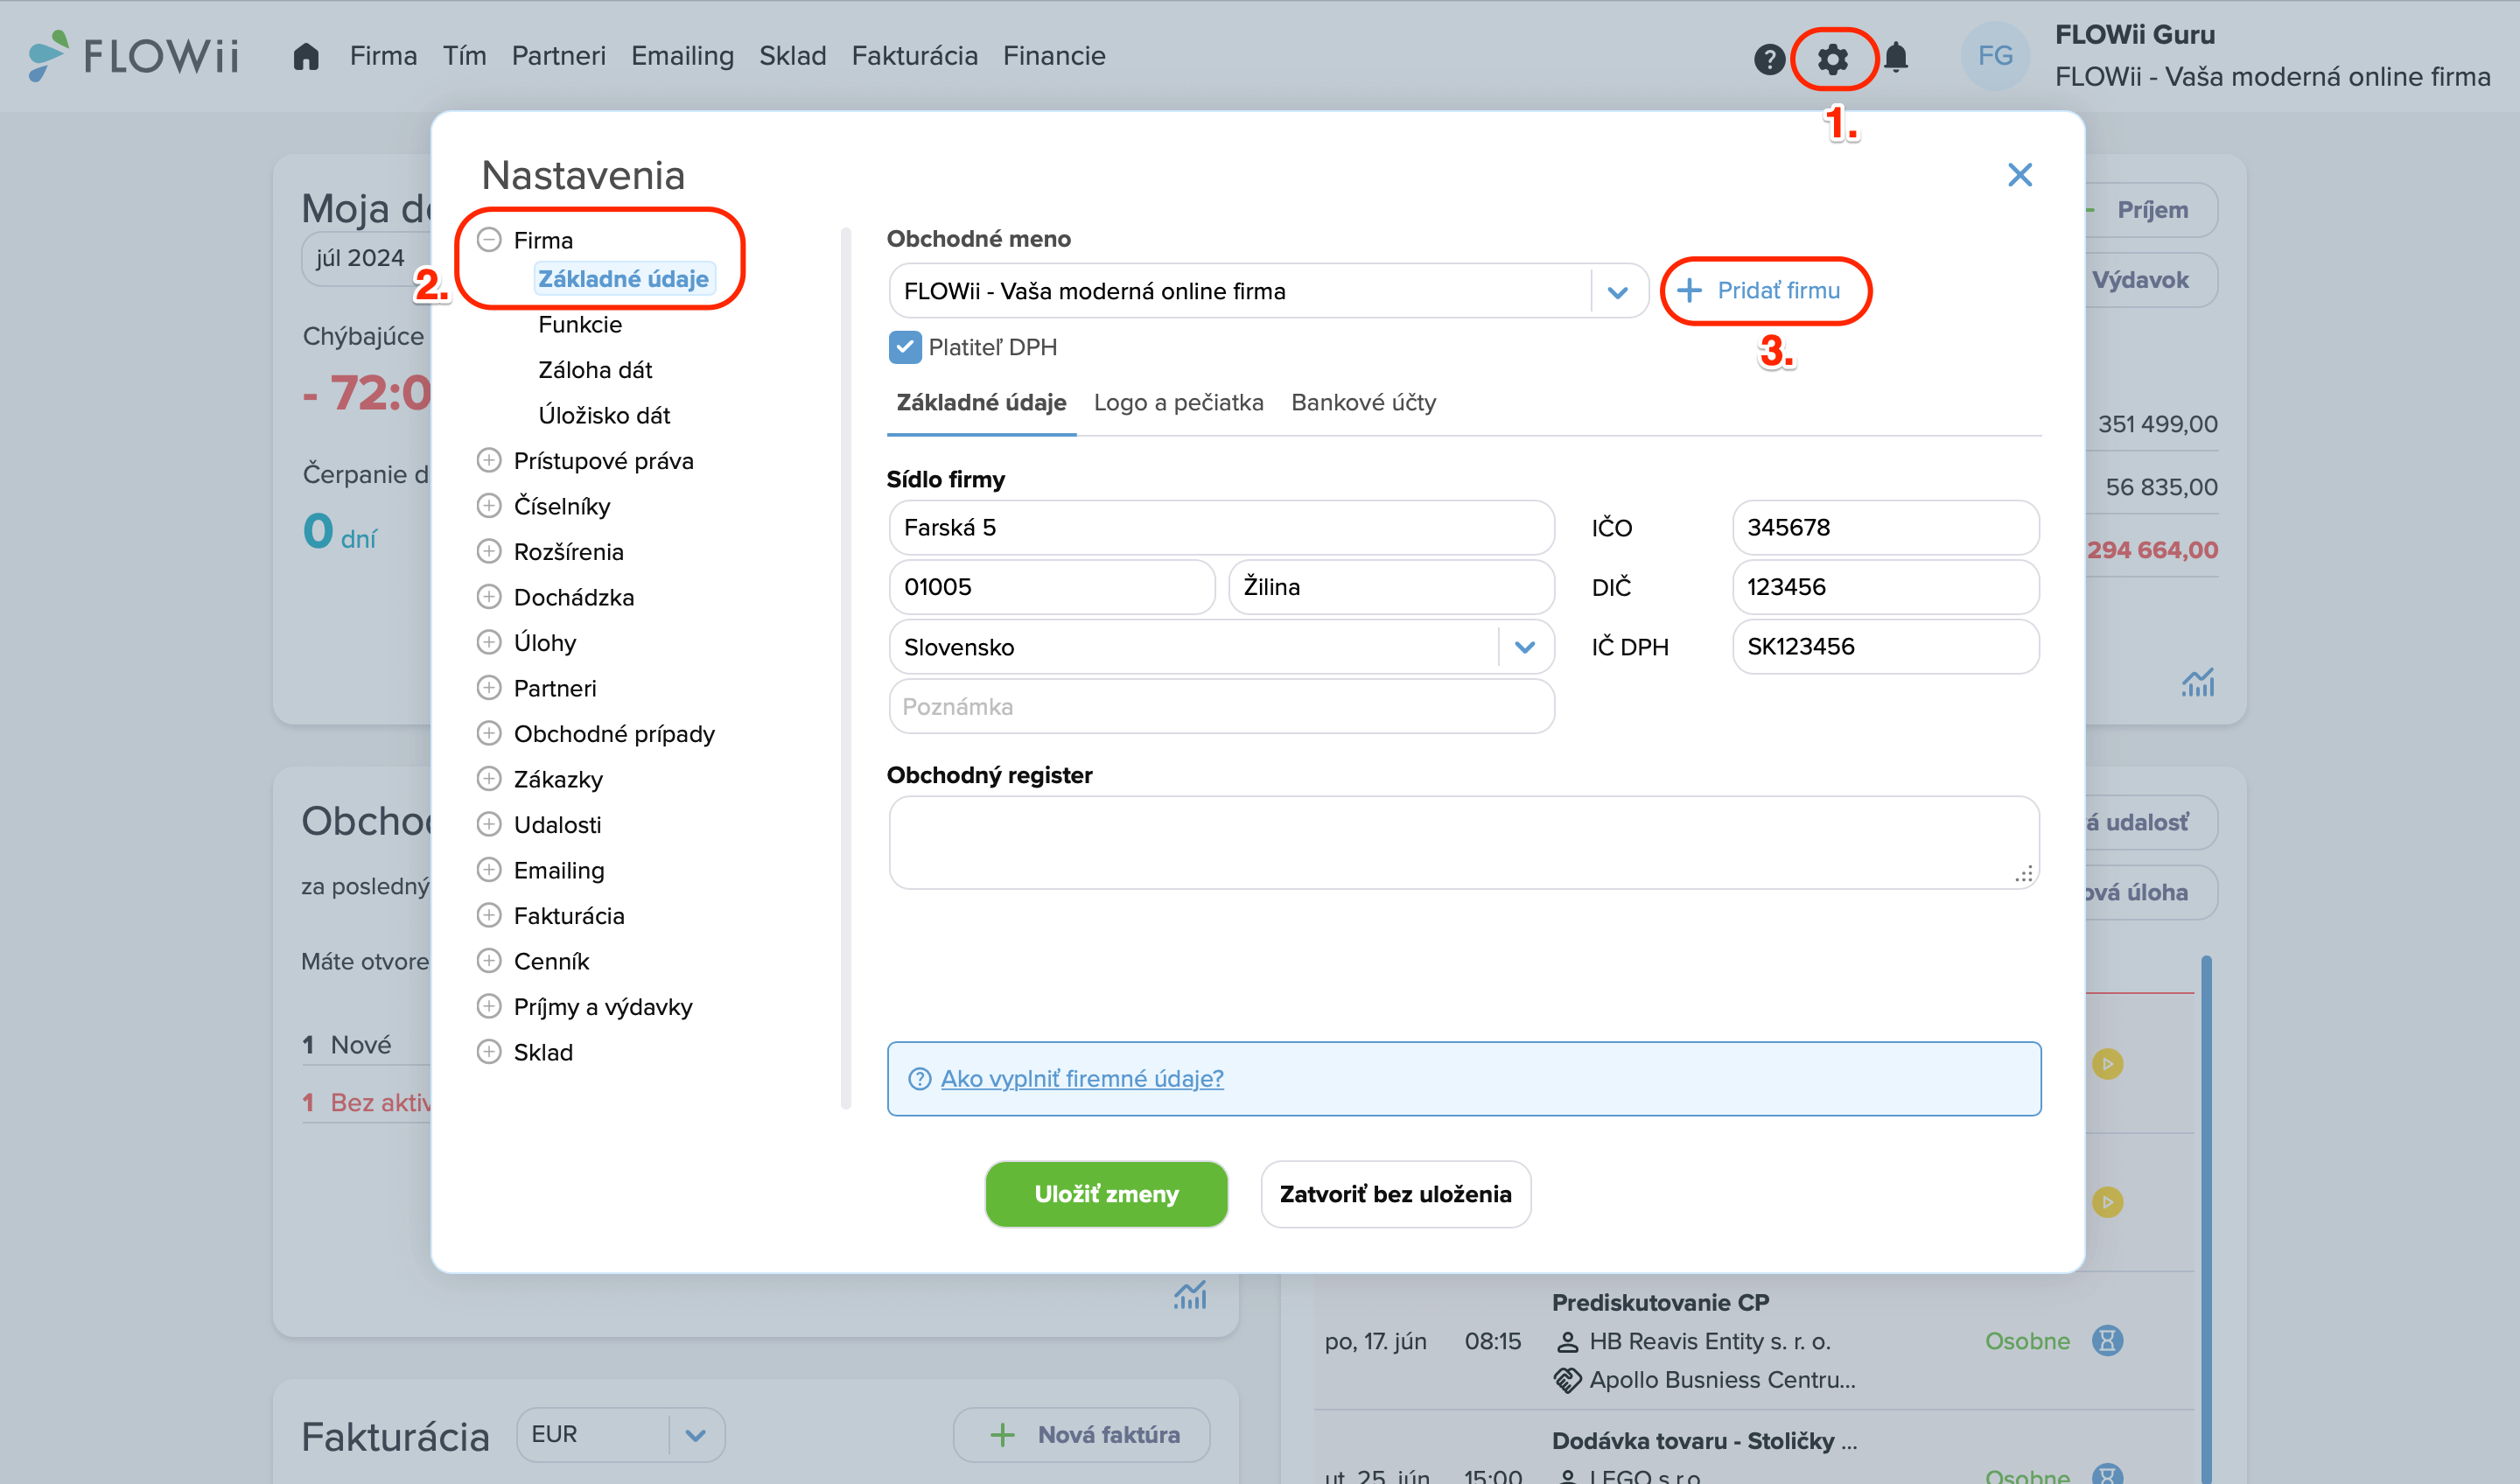Open chart icon in Obchod card
2520x1484 pixels.
1189,1295
